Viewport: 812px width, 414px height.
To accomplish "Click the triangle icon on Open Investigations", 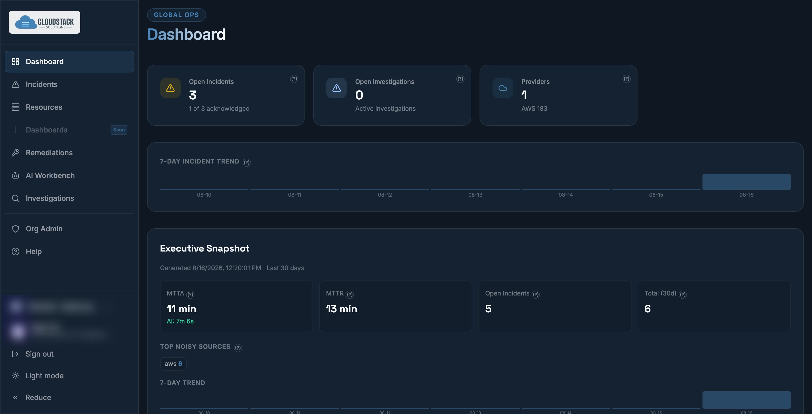I will click(336, 88).
